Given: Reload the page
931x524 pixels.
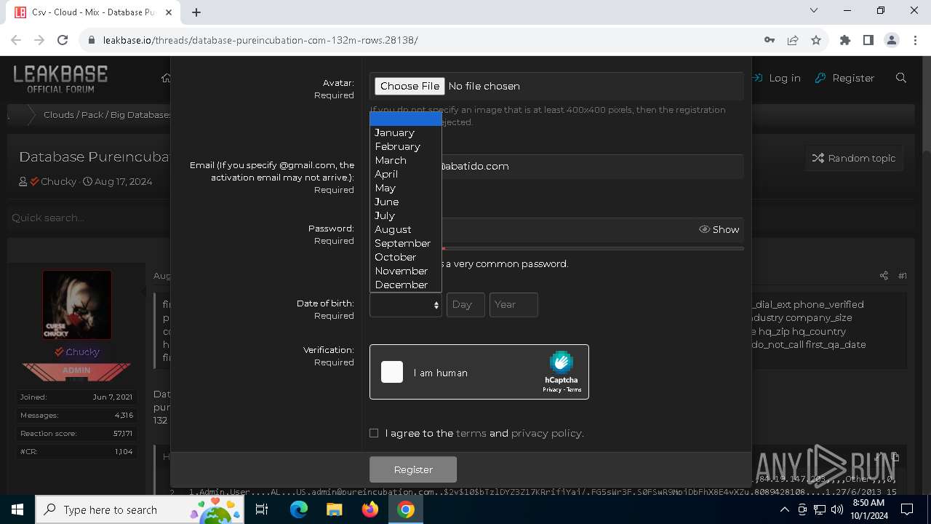Looking at the screenshot, I should 63,40.
